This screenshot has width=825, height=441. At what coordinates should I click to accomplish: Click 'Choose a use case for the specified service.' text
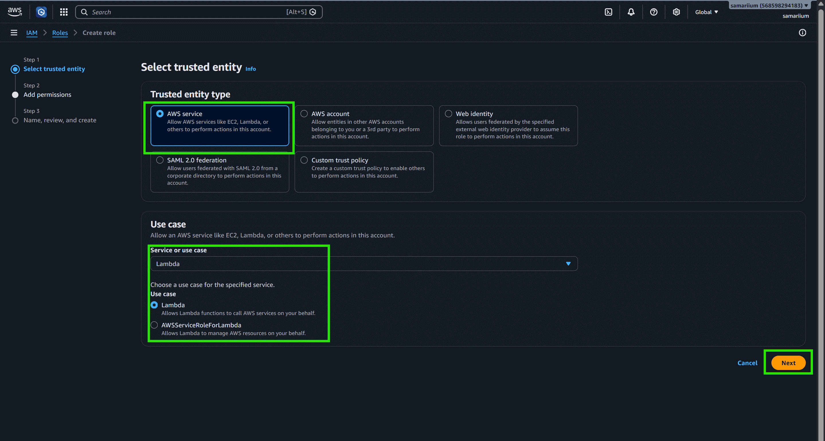click(212, 285)
